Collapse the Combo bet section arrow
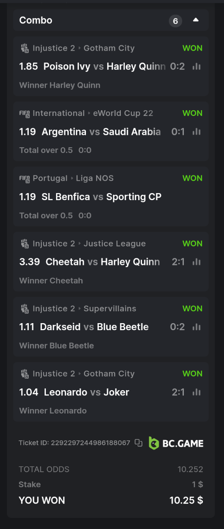 pos(196,20)
